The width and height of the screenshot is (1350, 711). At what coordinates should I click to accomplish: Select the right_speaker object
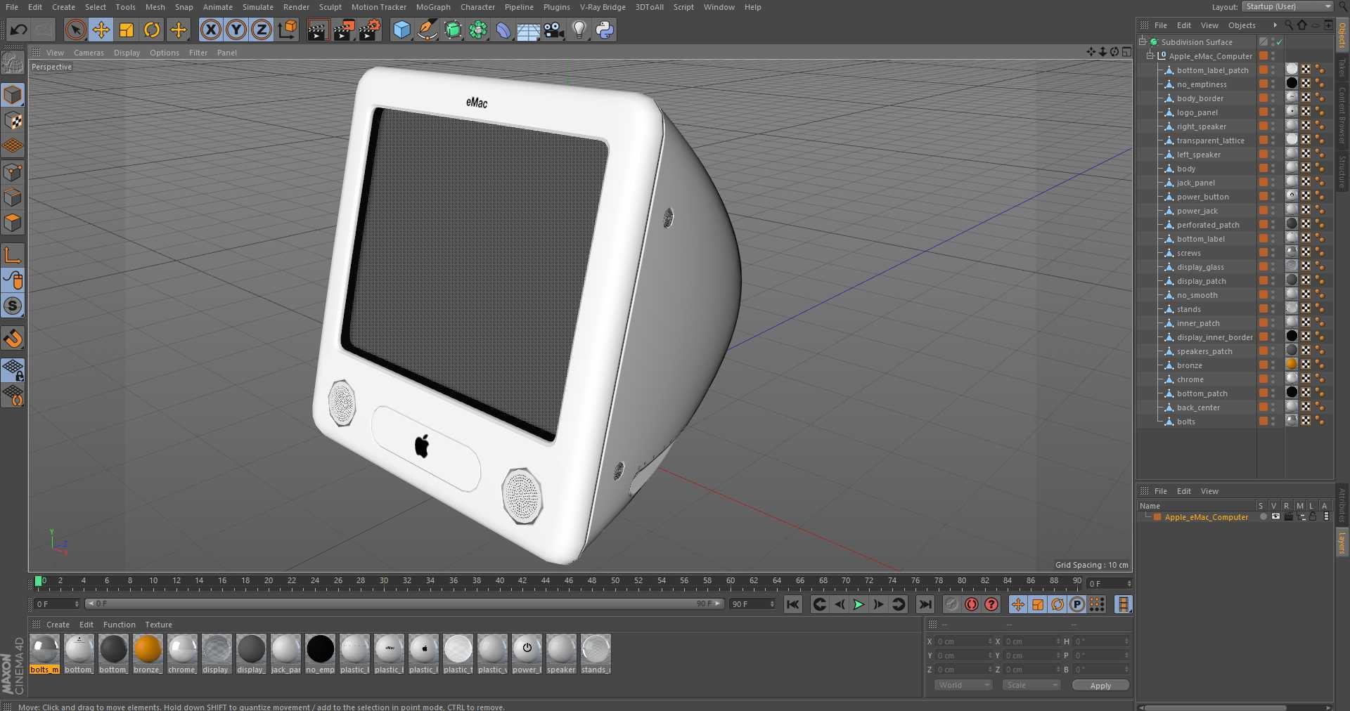pos(1201,126)
